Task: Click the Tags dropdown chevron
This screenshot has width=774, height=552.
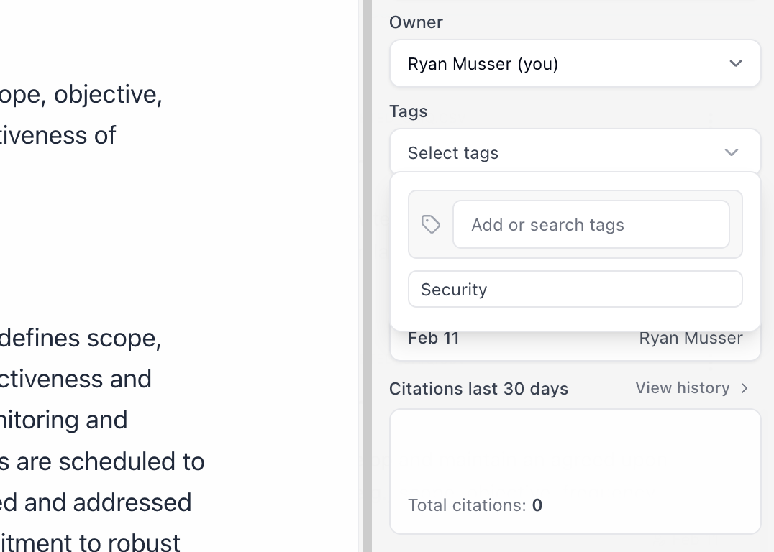Action: 732,152
